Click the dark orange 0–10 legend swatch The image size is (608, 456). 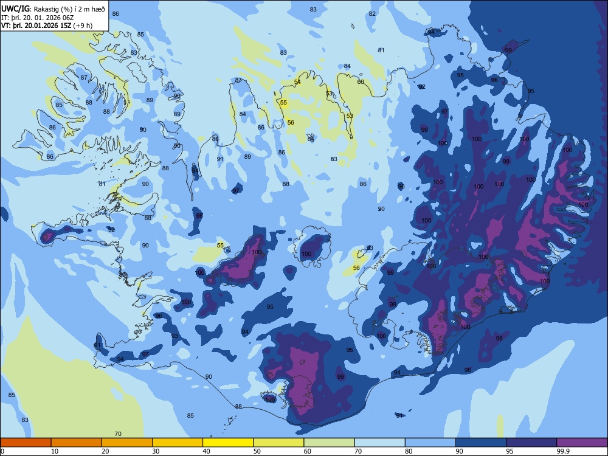click(26, 443)
